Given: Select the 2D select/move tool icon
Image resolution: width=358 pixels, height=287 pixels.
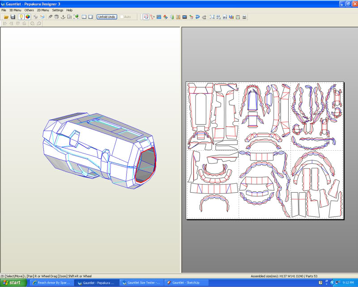Looking at the screenshot, I should 146,17.
